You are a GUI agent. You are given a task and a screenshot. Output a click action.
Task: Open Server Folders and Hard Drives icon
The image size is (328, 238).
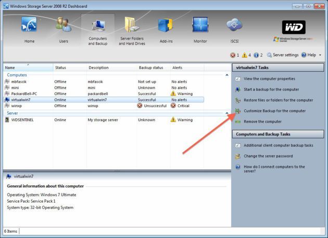(x=132, y=24)
